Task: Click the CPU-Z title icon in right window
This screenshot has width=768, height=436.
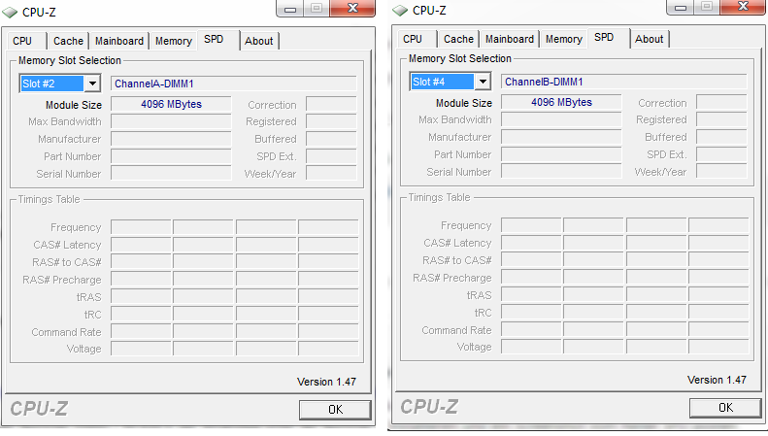Action: tap(400, 11)
